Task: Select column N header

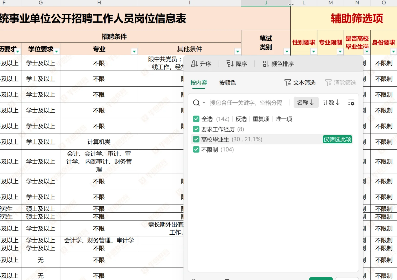Action: pyautogui.click(x=357, y=3)
